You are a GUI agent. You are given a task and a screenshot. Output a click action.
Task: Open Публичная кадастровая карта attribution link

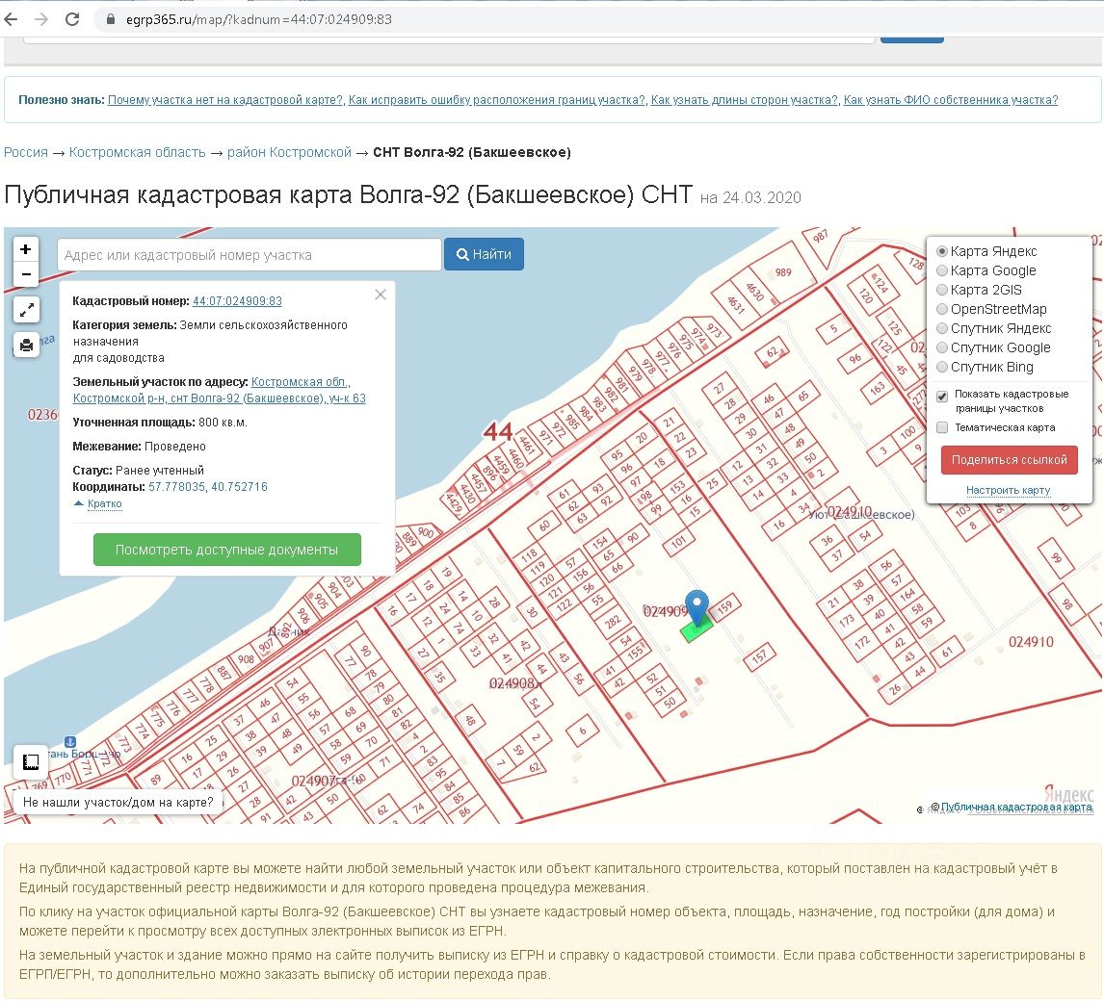coord(1016,807)
